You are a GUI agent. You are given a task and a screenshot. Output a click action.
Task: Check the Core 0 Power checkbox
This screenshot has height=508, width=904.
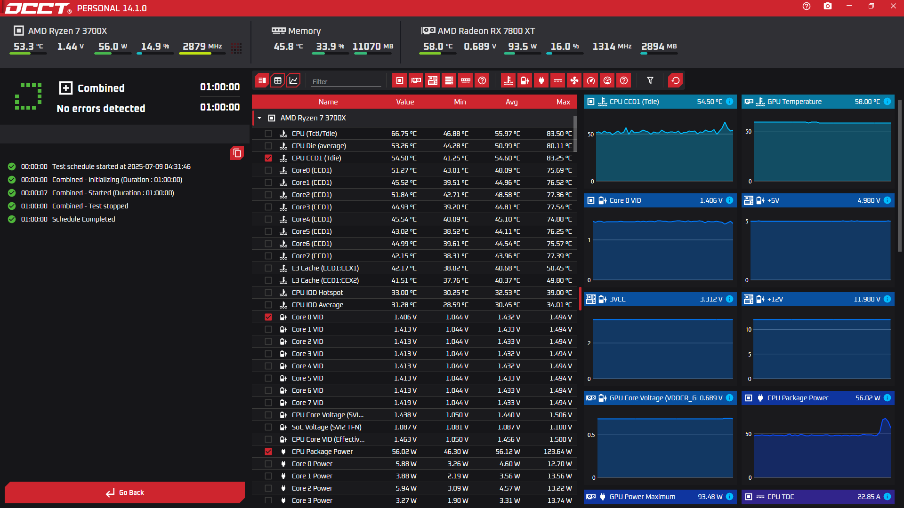coord(268,464)
